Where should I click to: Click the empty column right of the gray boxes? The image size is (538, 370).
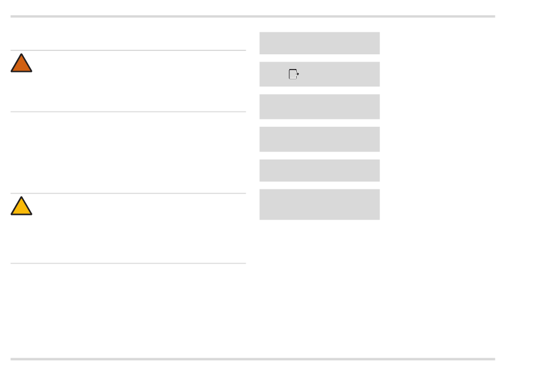pyautogui.click(x=437, y=124)
